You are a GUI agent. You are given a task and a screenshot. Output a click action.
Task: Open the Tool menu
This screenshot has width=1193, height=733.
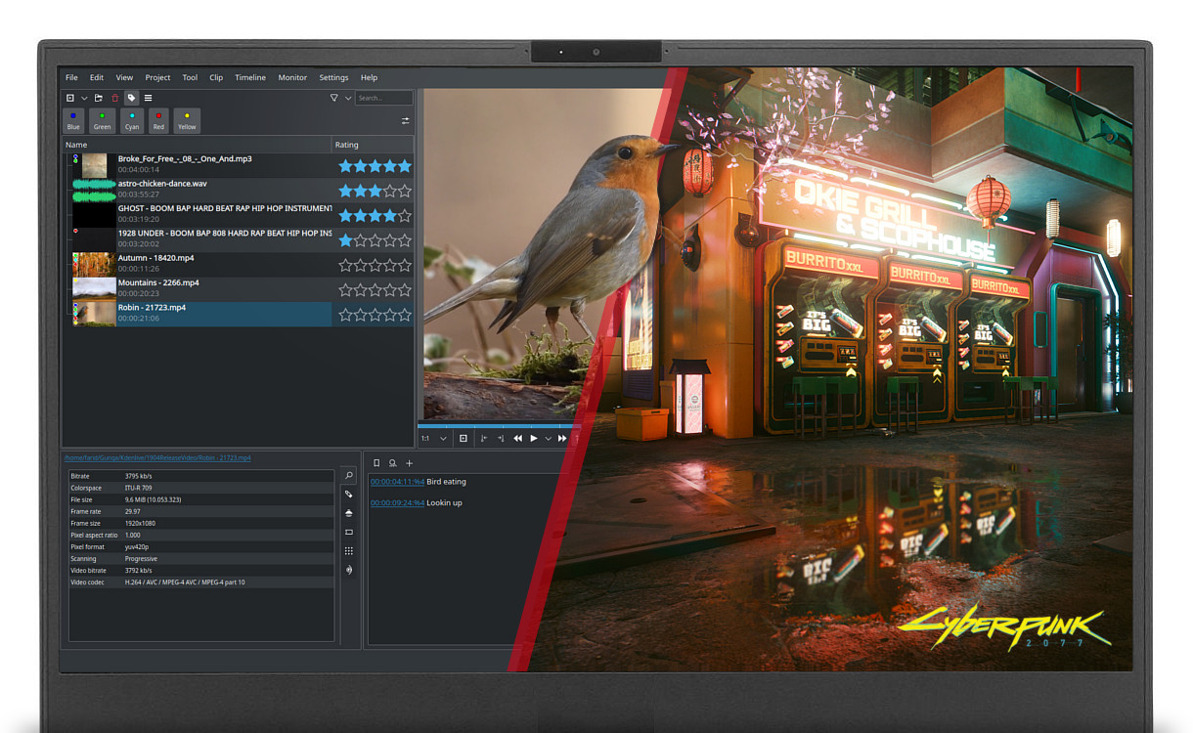click(x=190, y=77)
